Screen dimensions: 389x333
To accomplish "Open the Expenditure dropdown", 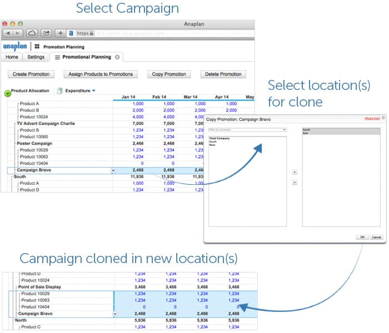I will coord(94,90).
